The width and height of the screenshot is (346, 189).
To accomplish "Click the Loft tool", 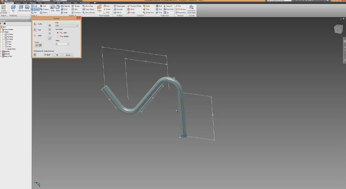I will click(34, 6).
